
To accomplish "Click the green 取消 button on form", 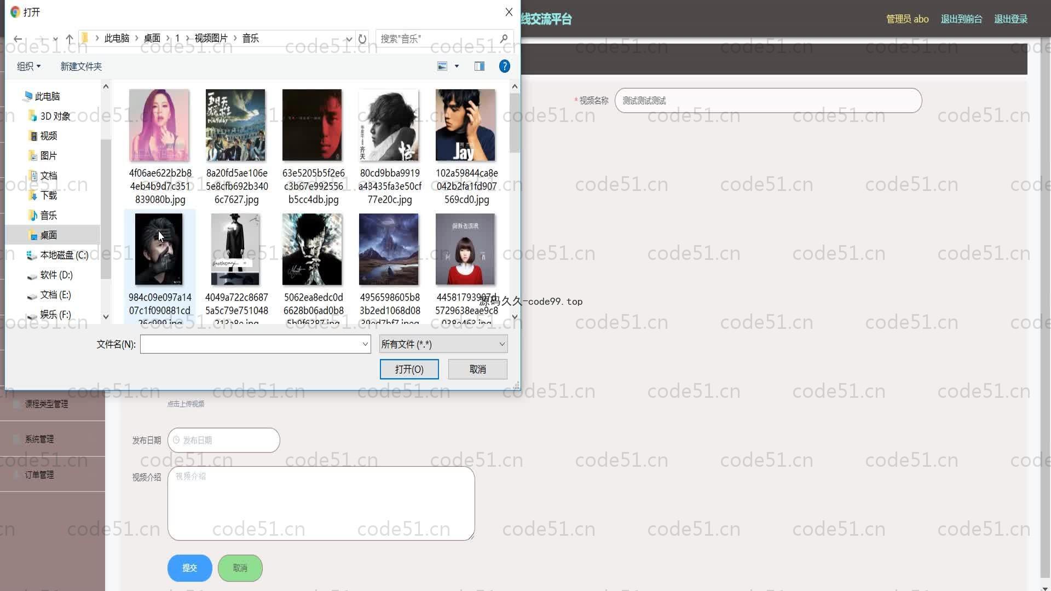I will click(240, 568).
